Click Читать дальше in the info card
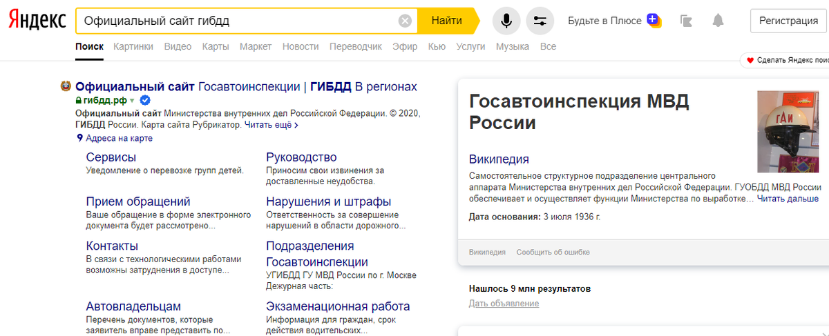The height and width of the screenshot is (336, 829). pyautogui.click(x=788, y=199)
